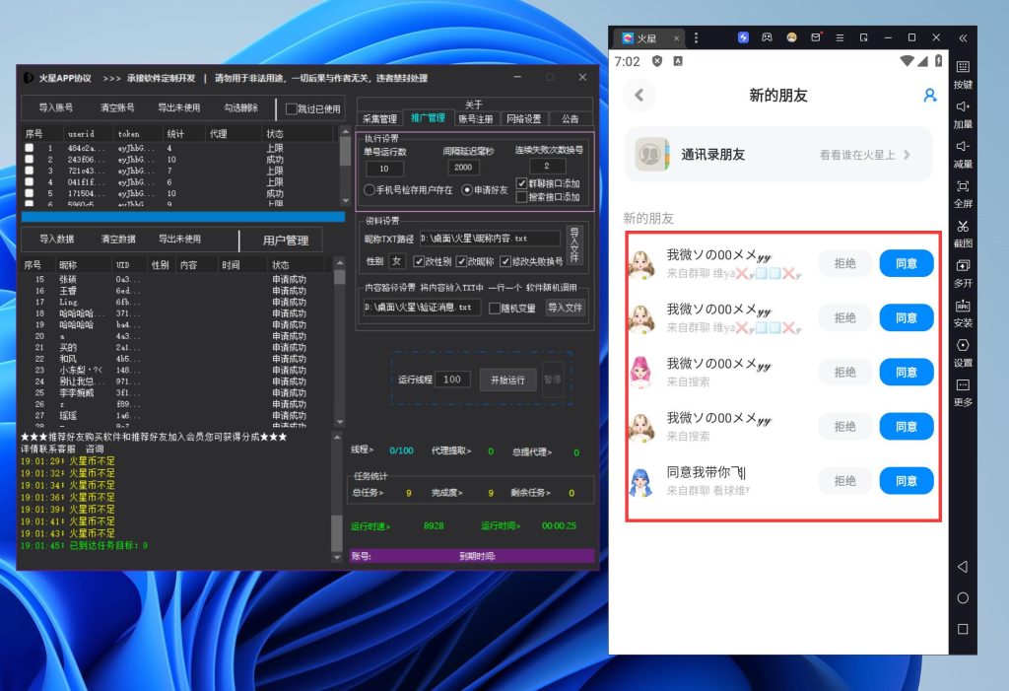Switch to the 采集管理 tab

(379, 119)
